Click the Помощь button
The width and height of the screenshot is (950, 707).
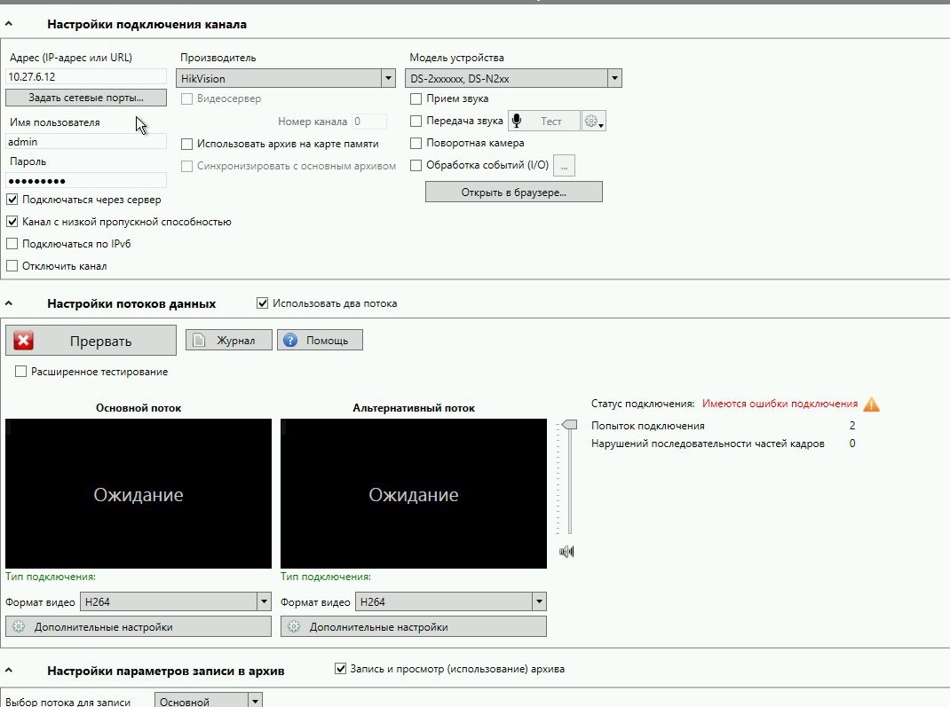320,340
